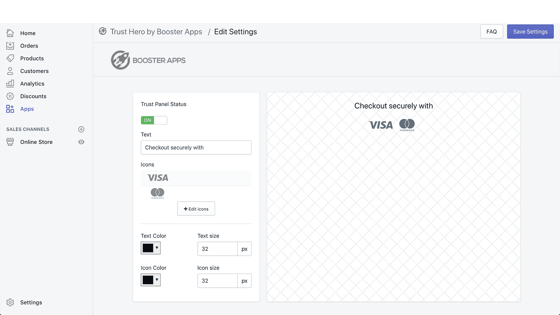Click the Trust Hero breadcrumb rocket icon
560x315 pixels.
pyautogui.click(x=103, y=31)
